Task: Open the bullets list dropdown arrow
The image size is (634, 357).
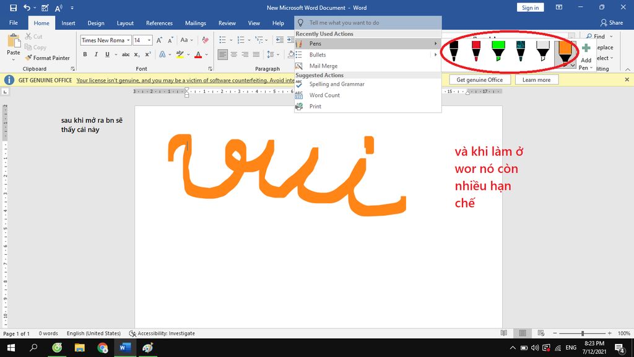Action: pos(230,40)
